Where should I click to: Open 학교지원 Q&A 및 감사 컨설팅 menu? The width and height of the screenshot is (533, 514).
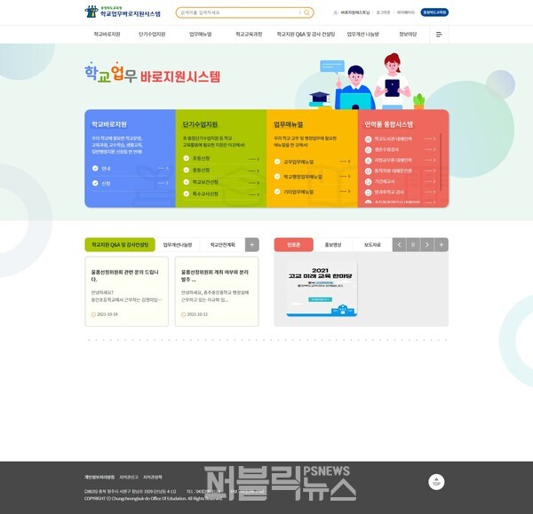coord(306,35)
